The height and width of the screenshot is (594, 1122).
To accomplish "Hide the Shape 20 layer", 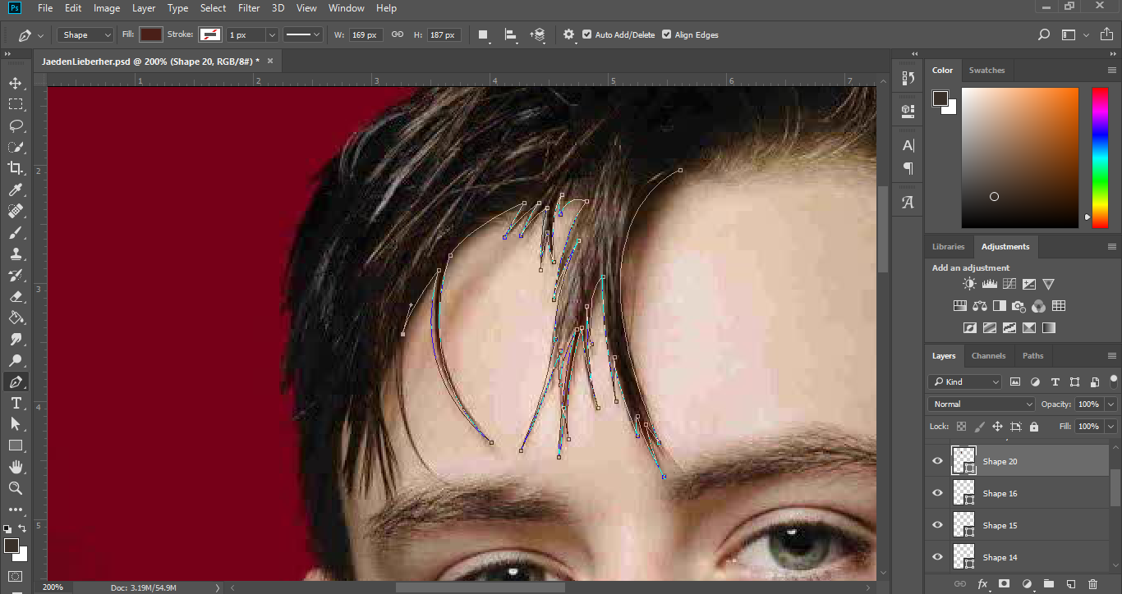I will 937,461.
